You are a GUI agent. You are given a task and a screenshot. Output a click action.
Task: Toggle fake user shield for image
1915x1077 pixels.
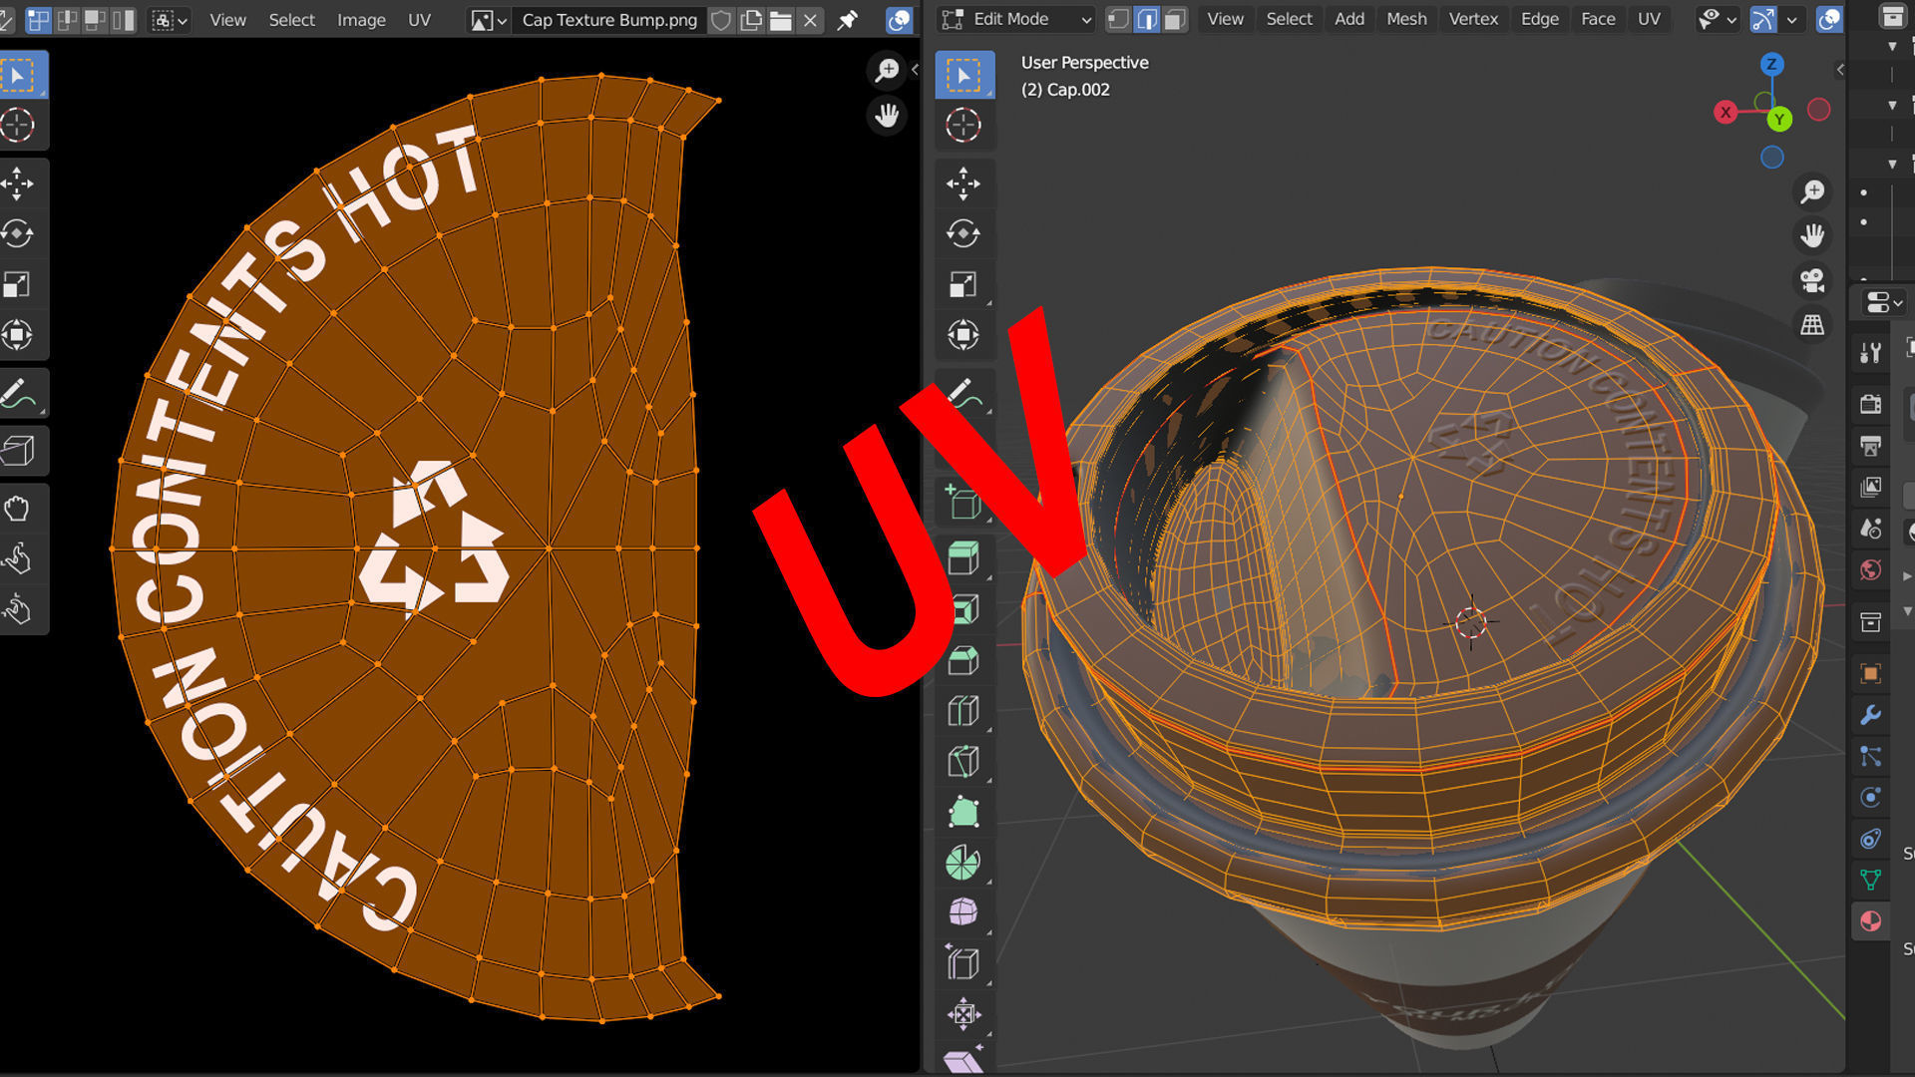click(x=721, y=20)
